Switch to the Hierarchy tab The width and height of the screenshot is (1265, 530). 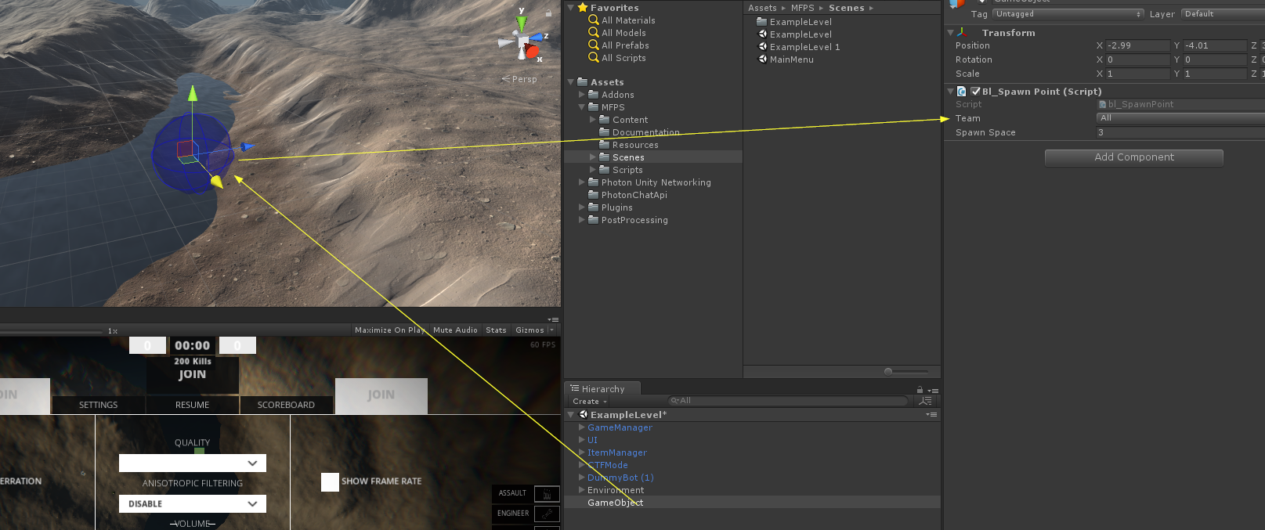click(602, 389)
